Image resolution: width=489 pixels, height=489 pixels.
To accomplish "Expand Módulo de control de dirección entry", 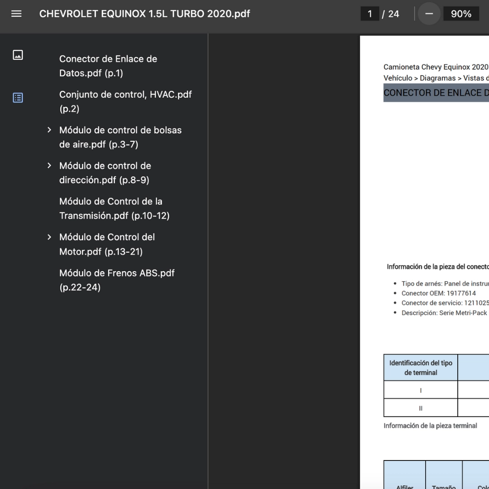I will pos(49,166).
